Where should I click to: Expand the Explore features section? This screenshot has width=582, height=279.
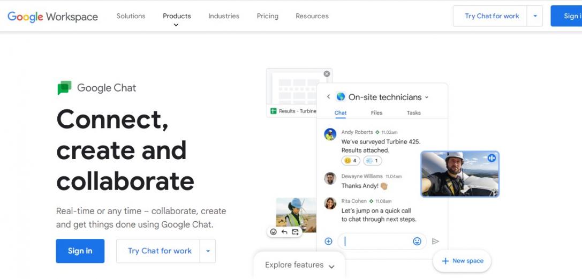pyautogui.click(x=299, y=265)
